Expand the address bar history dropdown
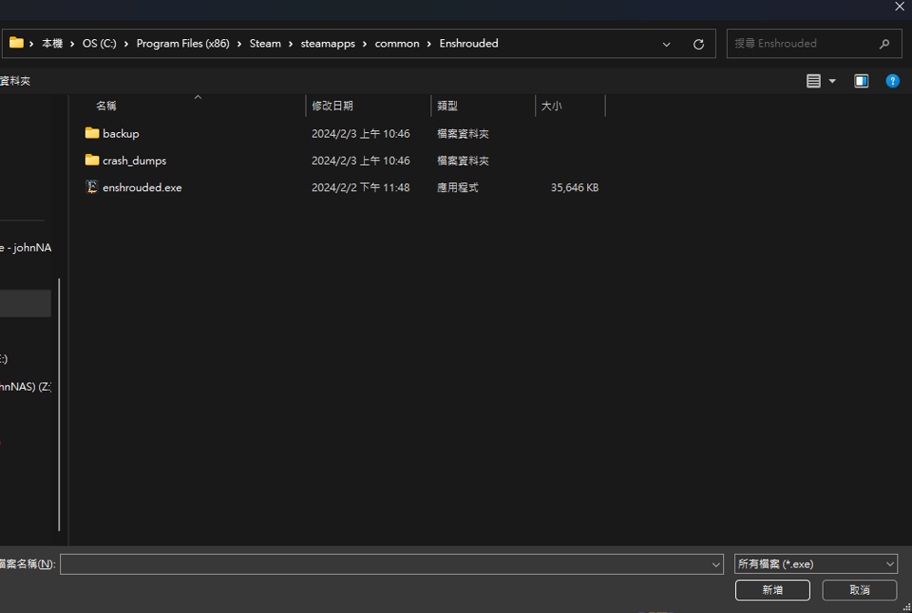The height and width of the screenshot is (613, 912). click(x=666, y=43)
